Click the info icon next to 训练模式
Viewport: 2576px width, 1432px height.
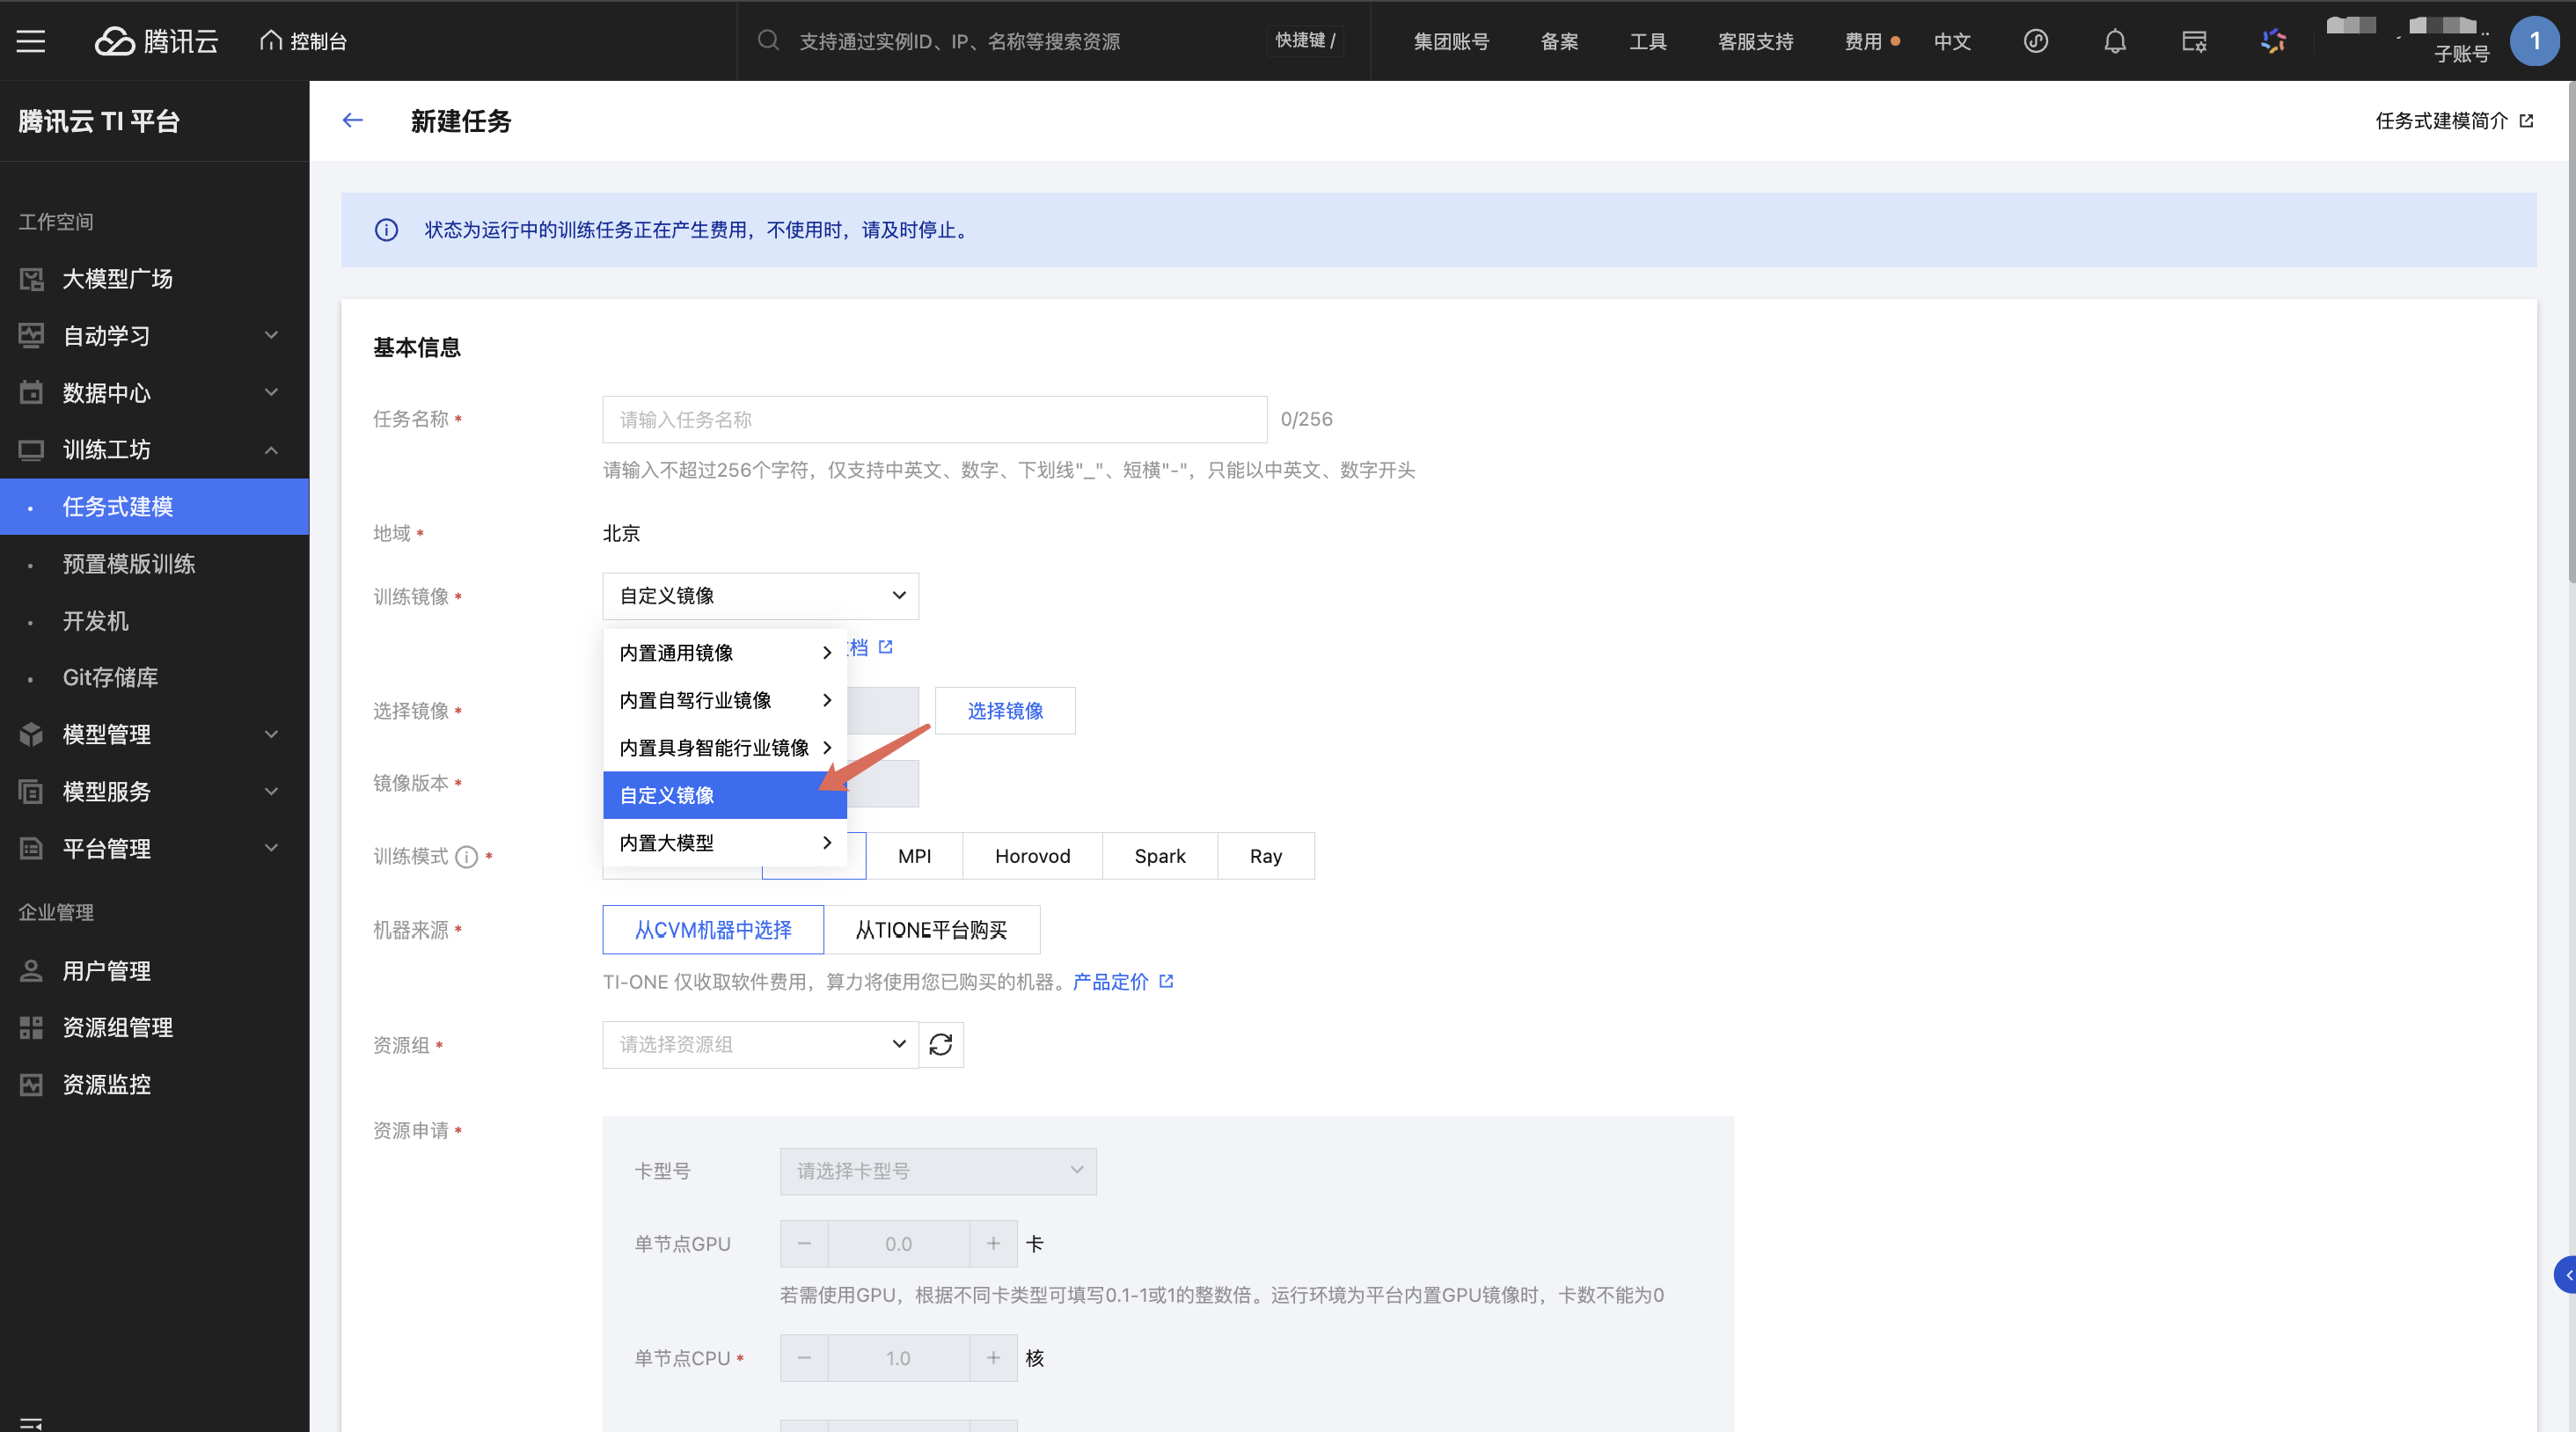(466, 857)
